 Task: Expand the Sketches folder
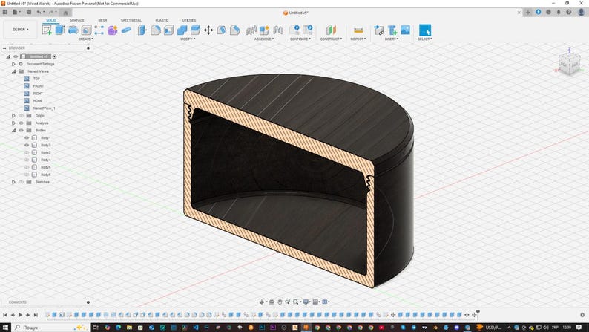13,182
